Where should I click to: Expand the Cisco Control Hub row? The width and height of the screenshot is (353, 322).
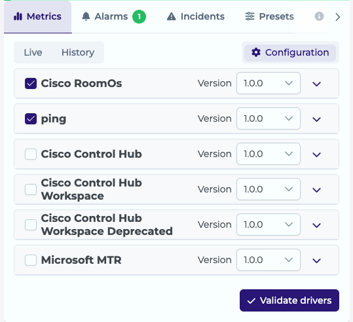point(316,155)
